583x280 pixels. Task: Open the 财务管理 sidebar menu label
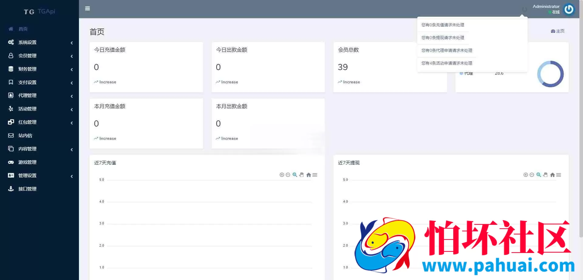[x=27, y=69]
